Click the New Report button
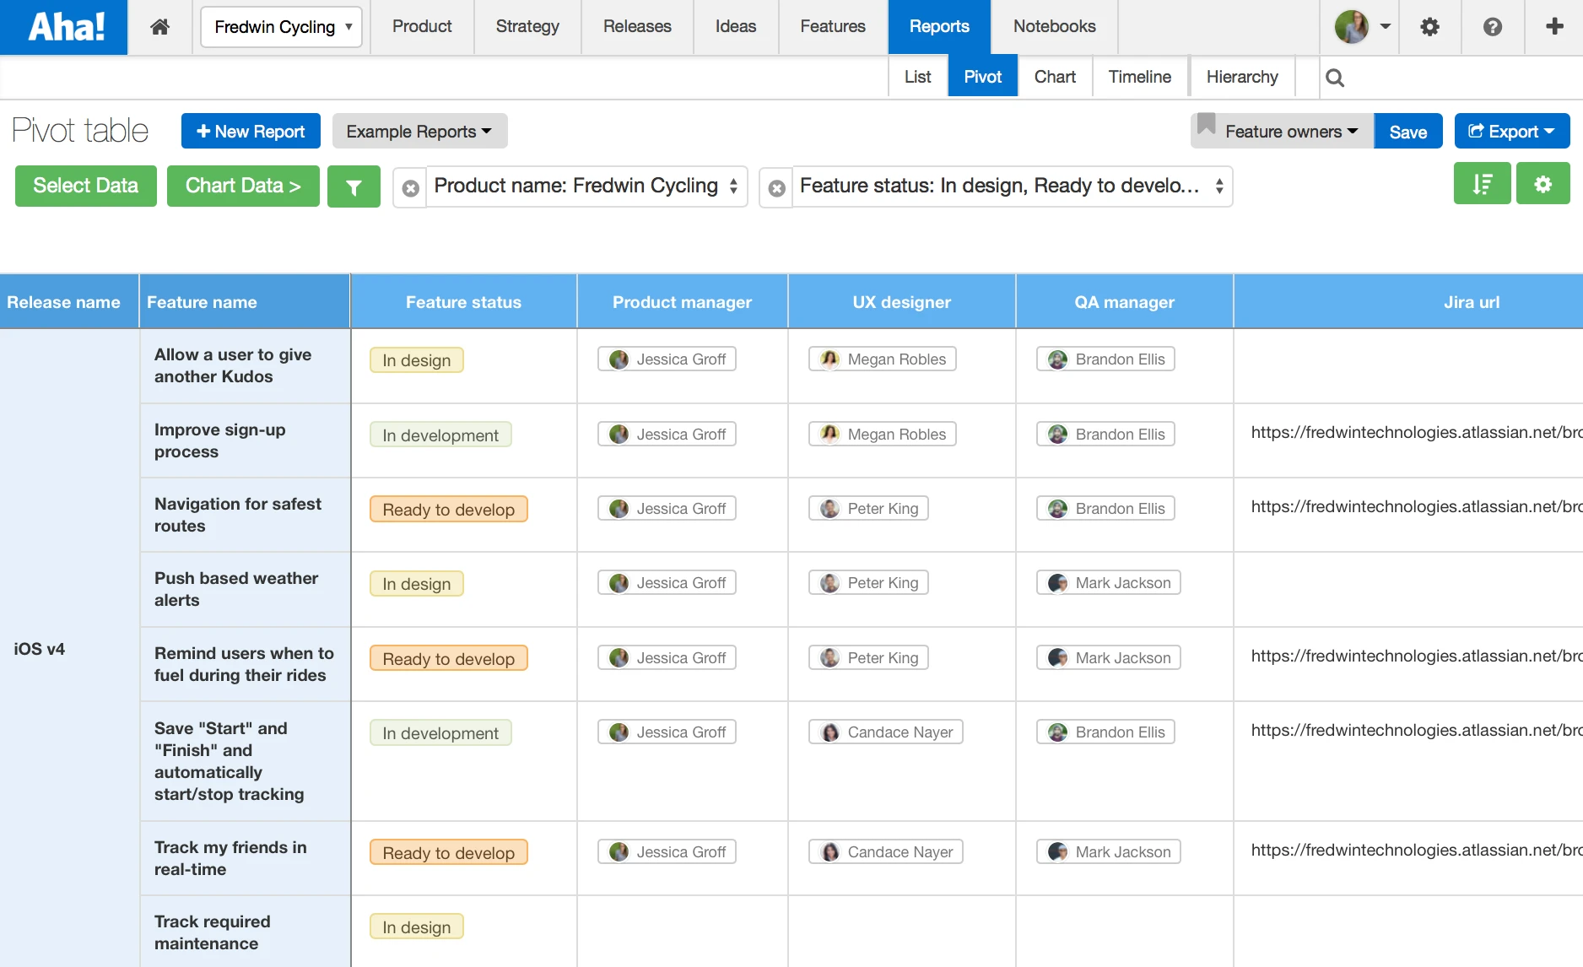 point(251,132)
